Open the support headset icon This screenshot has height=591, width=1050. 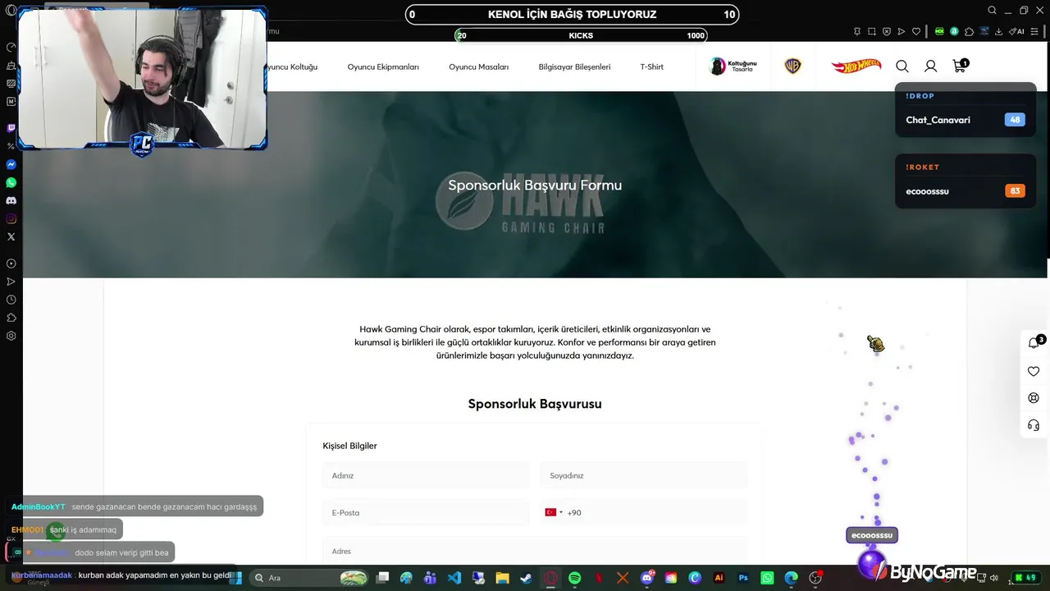pyautogui.click(x=1034, y=425)
